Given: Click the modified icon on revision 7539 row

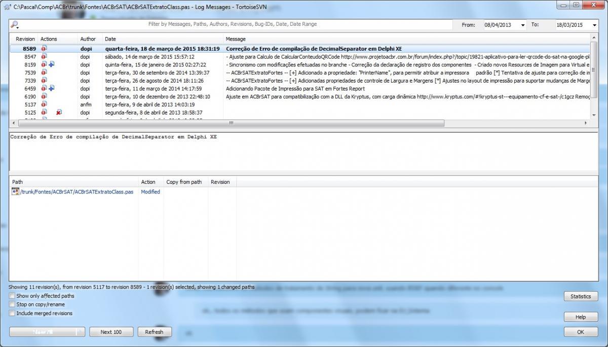Looking at the screenshot, I should (x=44, y=72).
